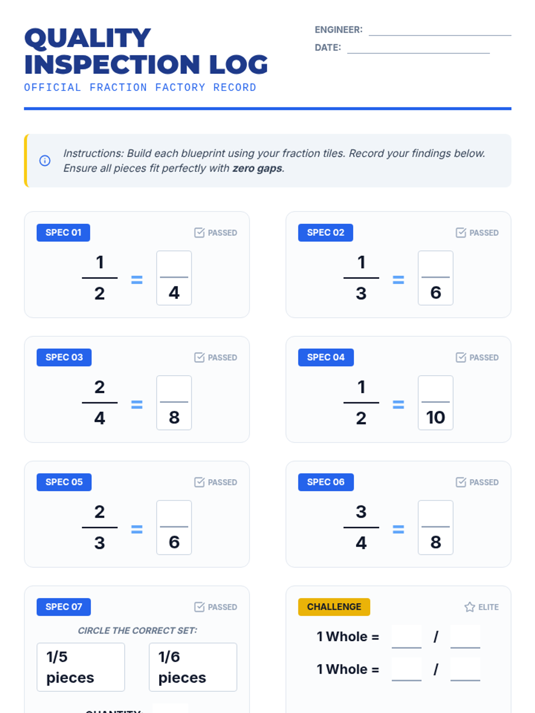The image size is (535, 713).
Task: Click the DATE entry line
Action: click(x=418, y=48)
